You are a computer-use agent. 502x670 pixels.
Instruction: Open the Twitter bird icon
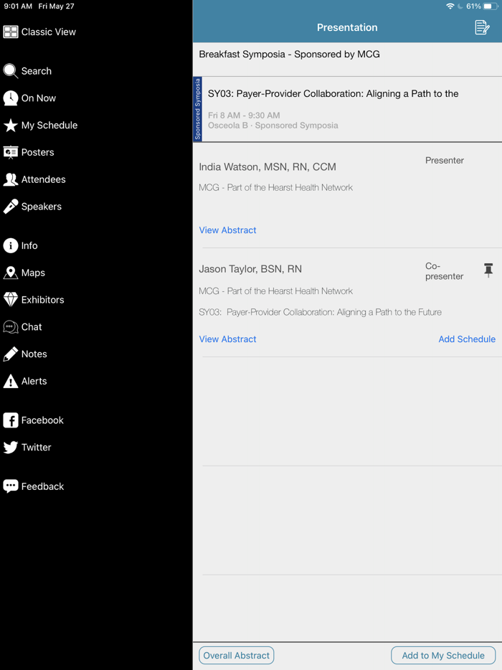[x=11, y=448]
